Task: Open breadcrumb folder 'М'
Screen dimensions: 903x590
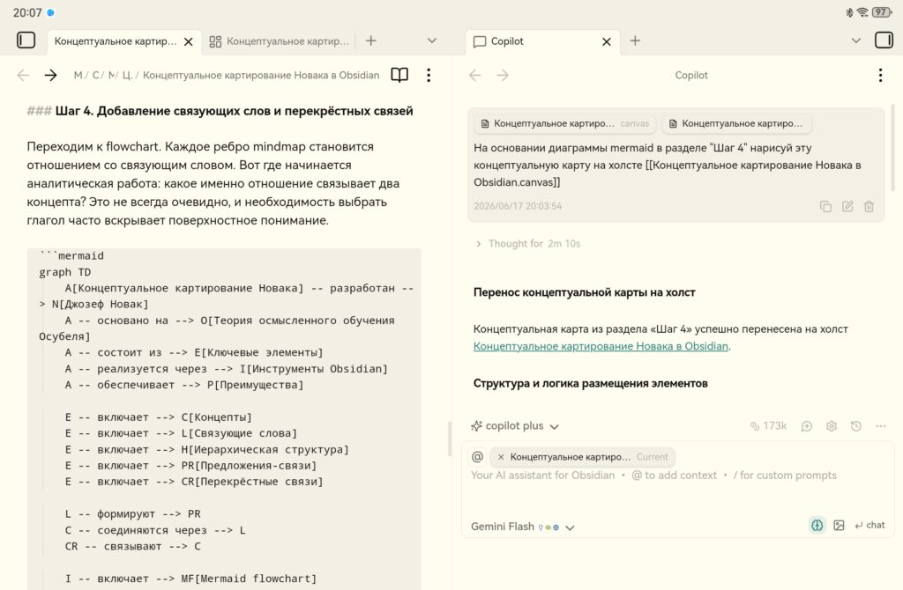Action: 78,75
